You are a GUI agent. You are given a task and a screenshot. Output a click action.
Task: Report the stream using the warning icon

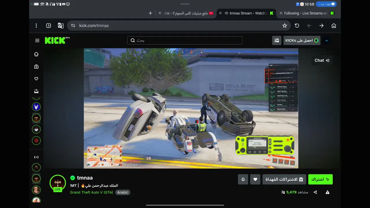coord(328,192)
